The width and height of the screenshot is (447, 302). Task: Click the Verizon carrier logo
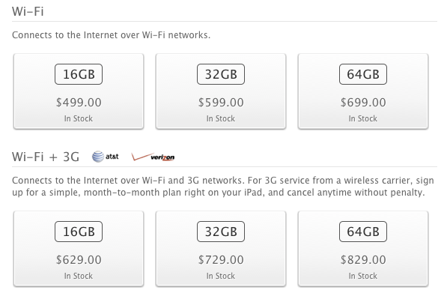click(153, 157)
